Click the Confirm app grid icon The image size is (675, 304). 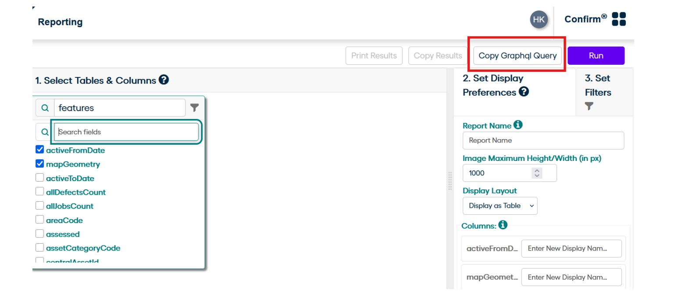618,19
